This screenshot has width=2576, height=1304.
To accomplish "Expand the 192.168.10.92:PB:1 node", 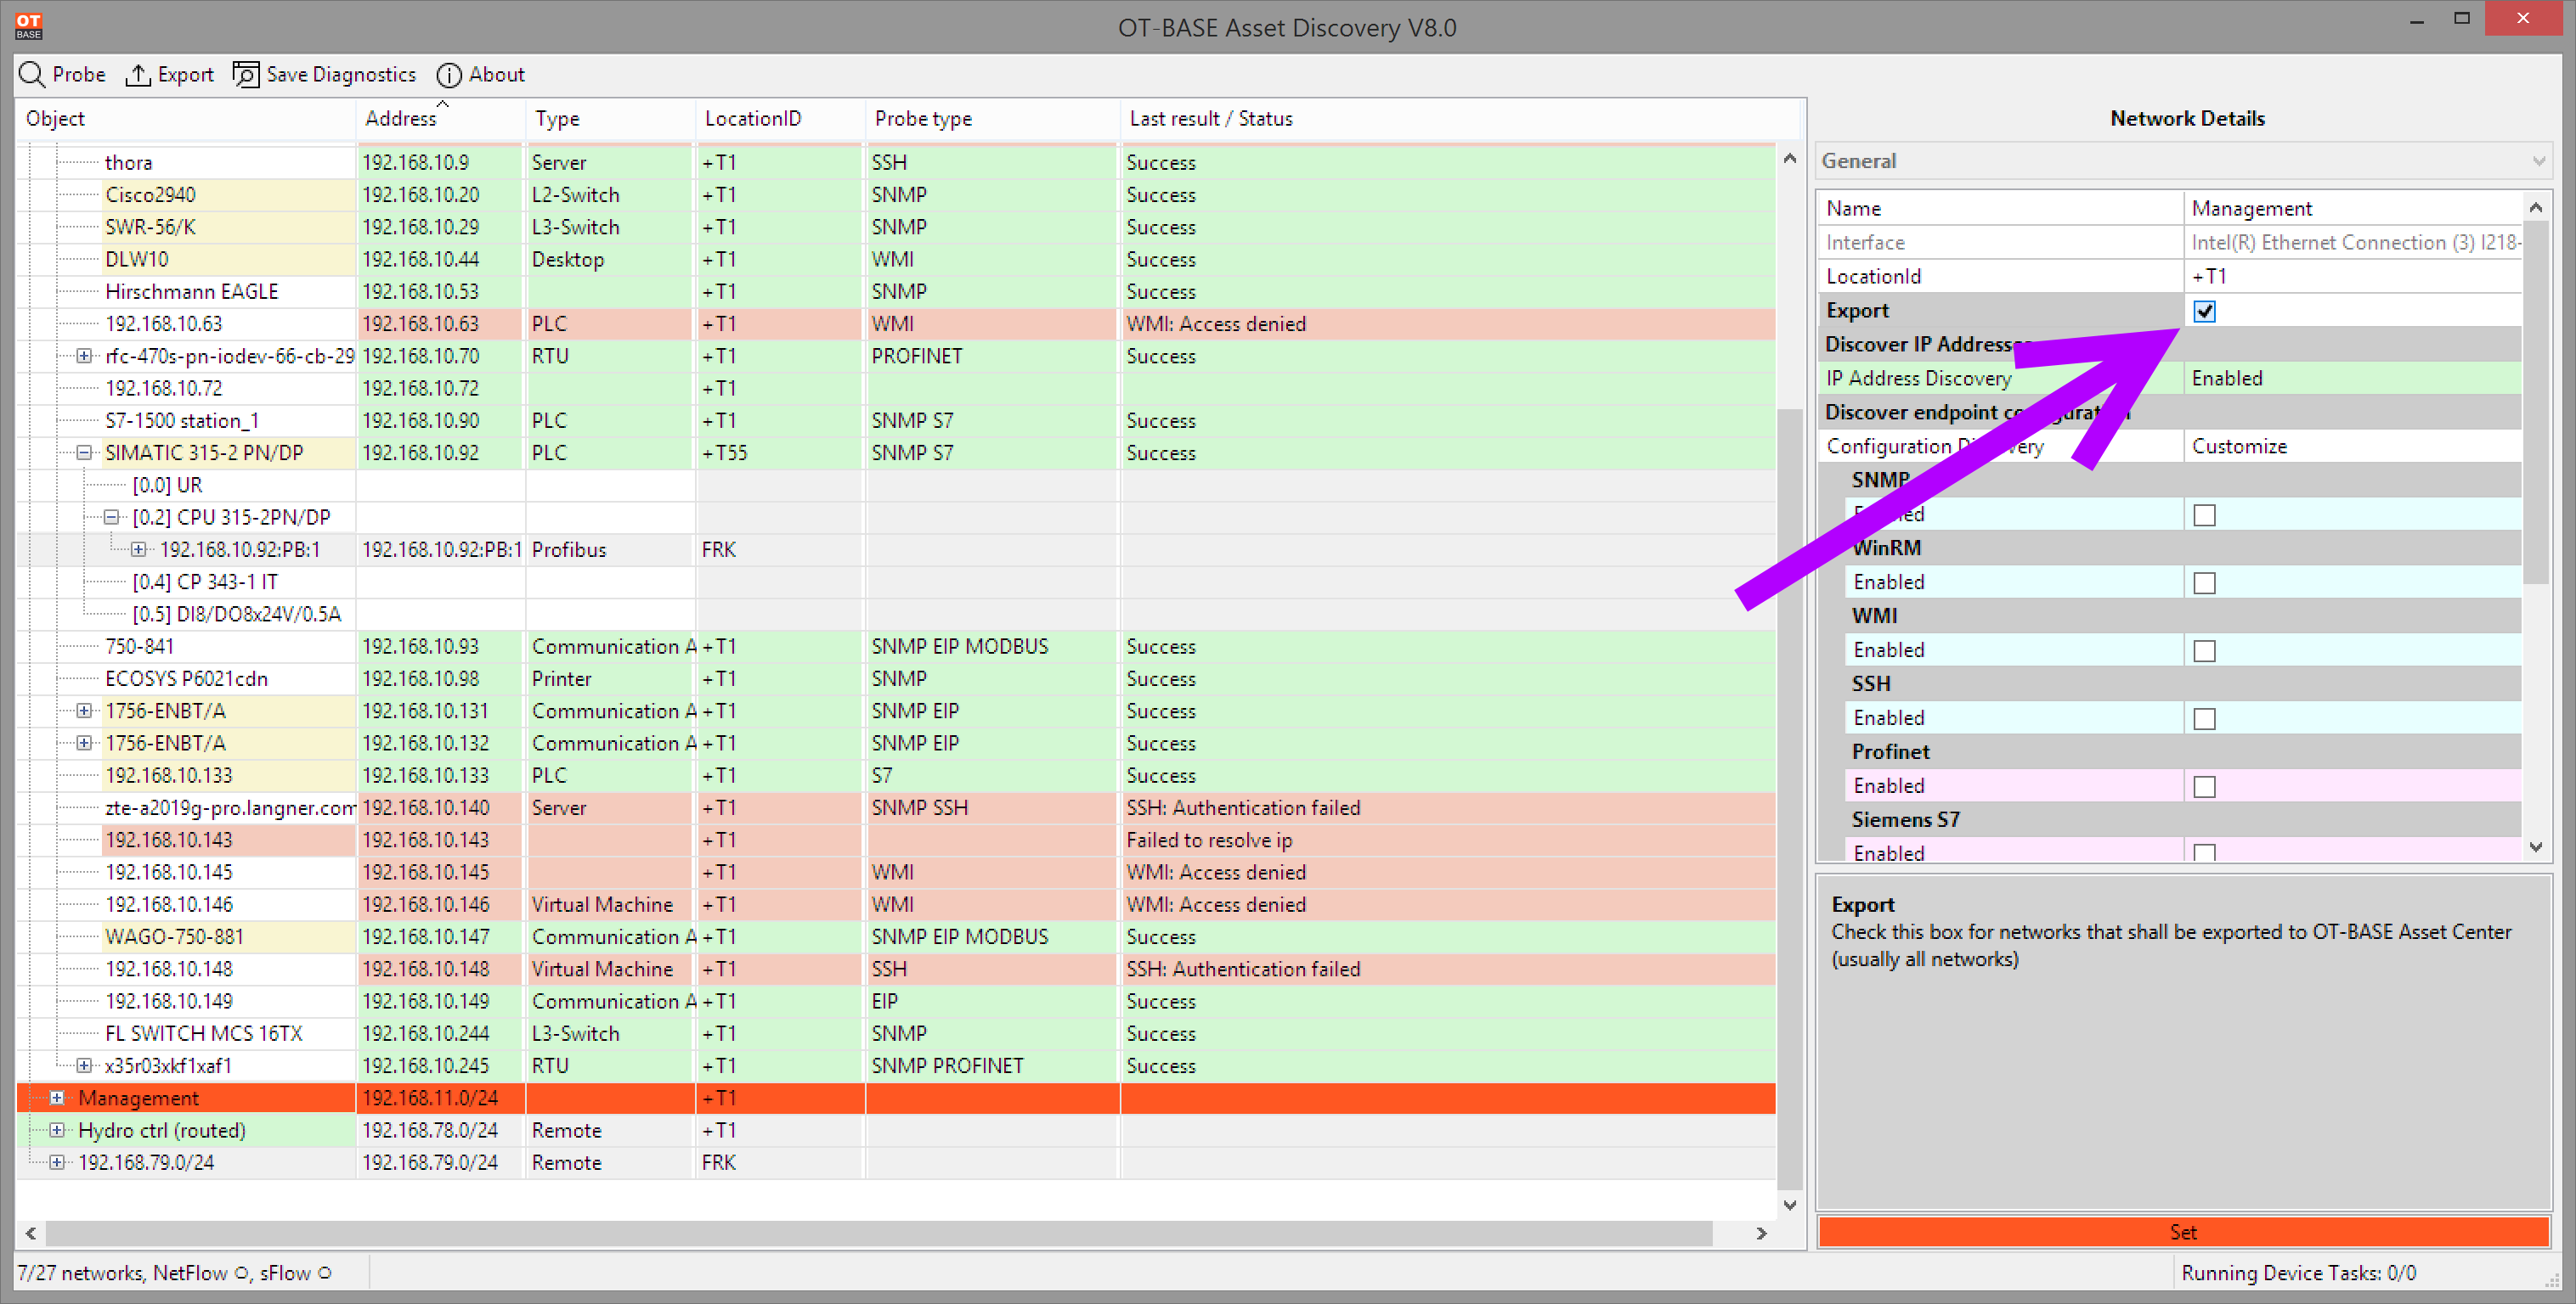I will pyautogui.click(x=139, y=549).
